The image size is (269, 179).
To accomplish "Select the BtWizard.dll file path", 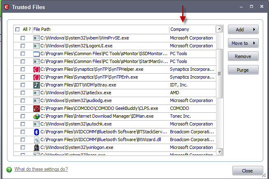I will point(101,139).
